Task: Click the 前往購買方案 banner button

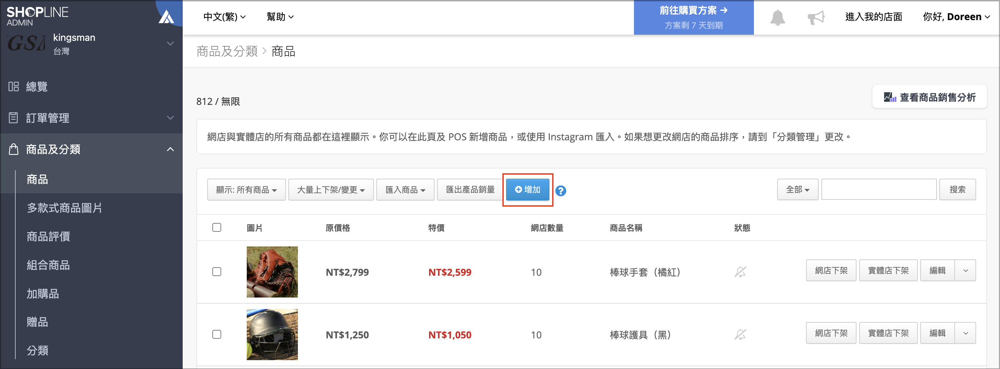Action: pos(693,17)
